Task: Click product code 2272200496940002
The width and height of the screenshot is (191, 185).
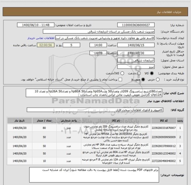Action: click(x=164, y=161)
